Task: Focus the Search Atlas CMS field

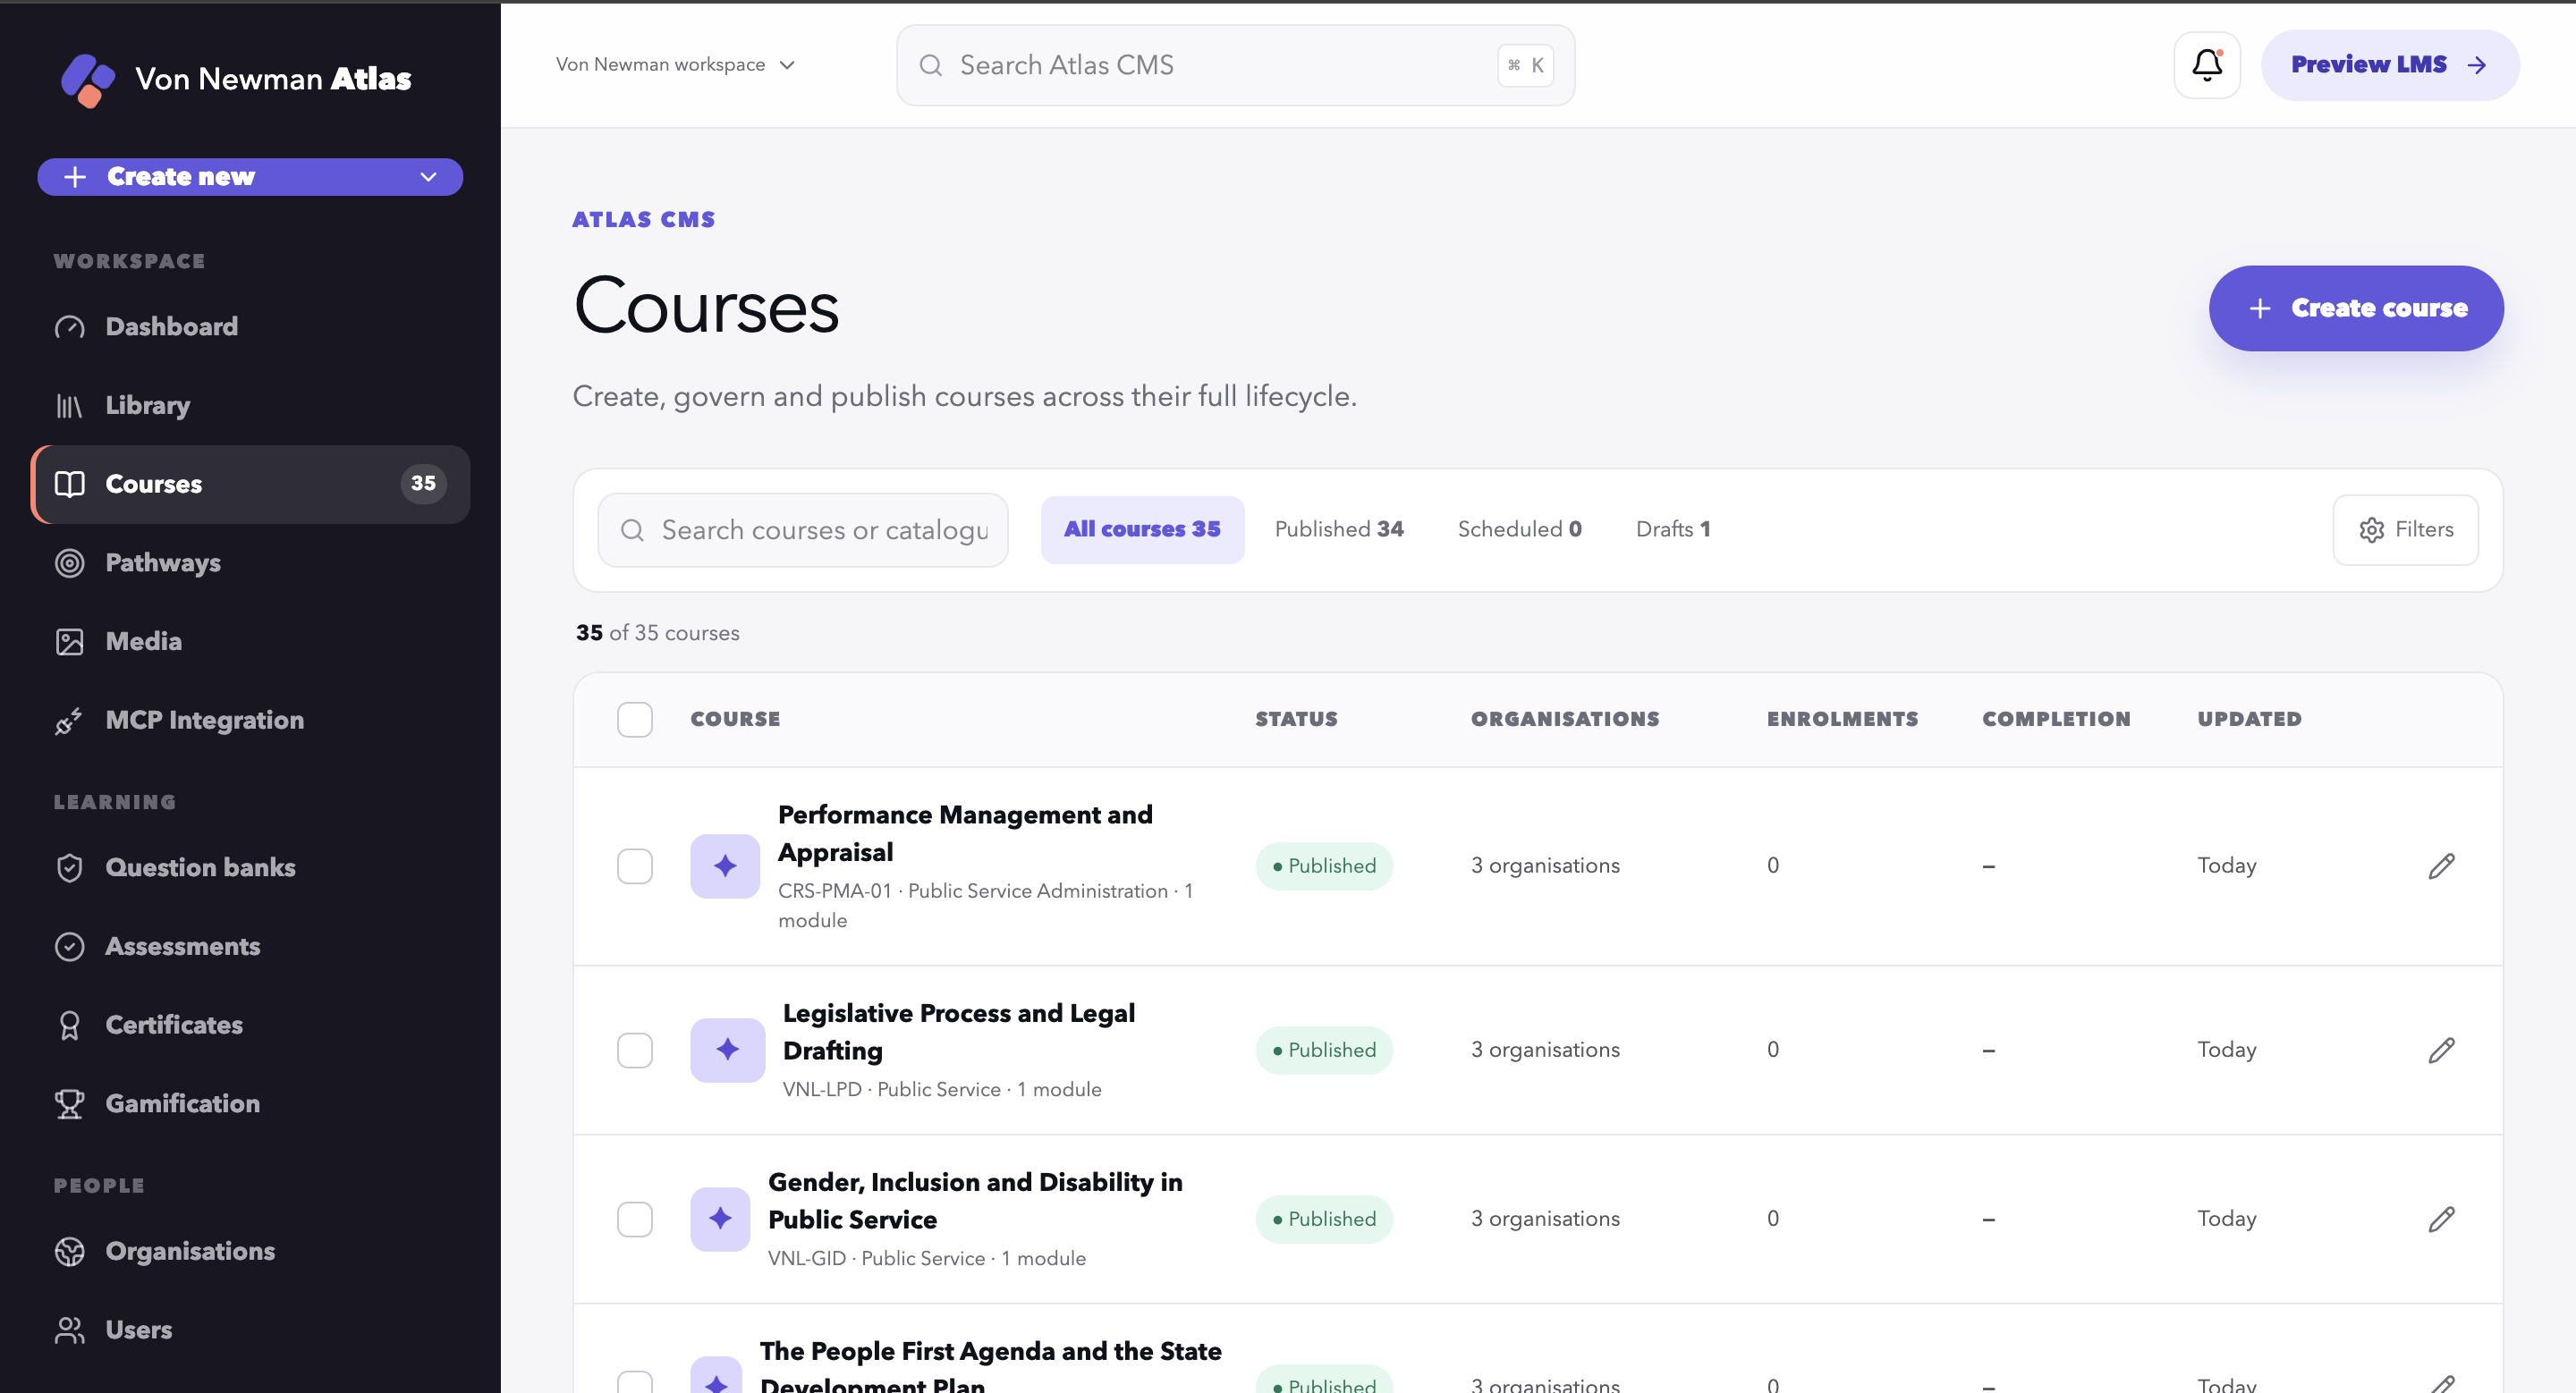Action: (1235, 66)
